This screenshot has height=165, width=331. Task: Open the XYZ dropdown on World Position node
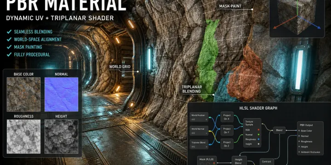tap(199, 119)
